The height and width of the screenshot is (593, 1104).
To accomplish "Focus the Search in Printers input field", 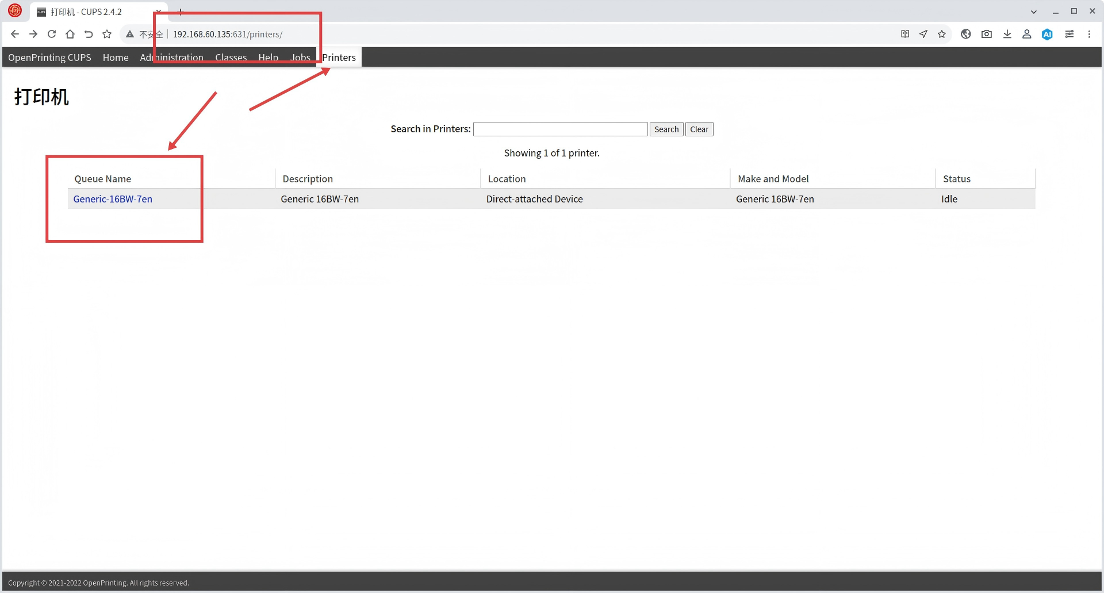I will coord(561,129).
